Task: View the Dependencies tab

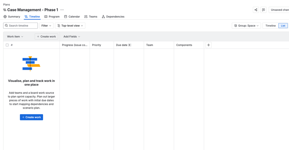Action: (113, 17)
